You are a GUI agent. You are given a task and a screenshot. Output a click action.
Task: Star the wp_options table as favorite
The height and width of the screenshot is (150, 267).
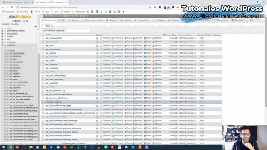[97, 53]
